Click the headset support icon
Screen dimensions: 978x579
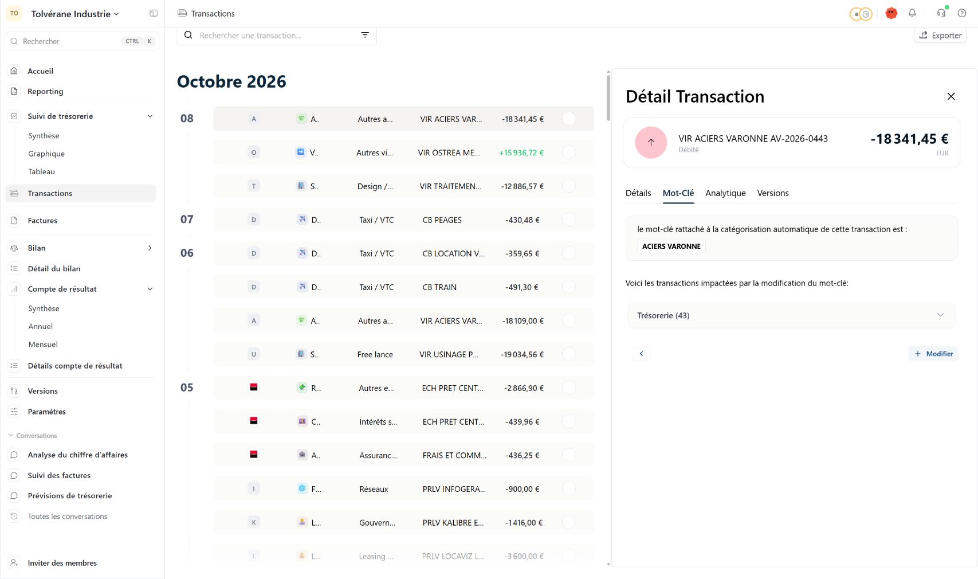941,13
